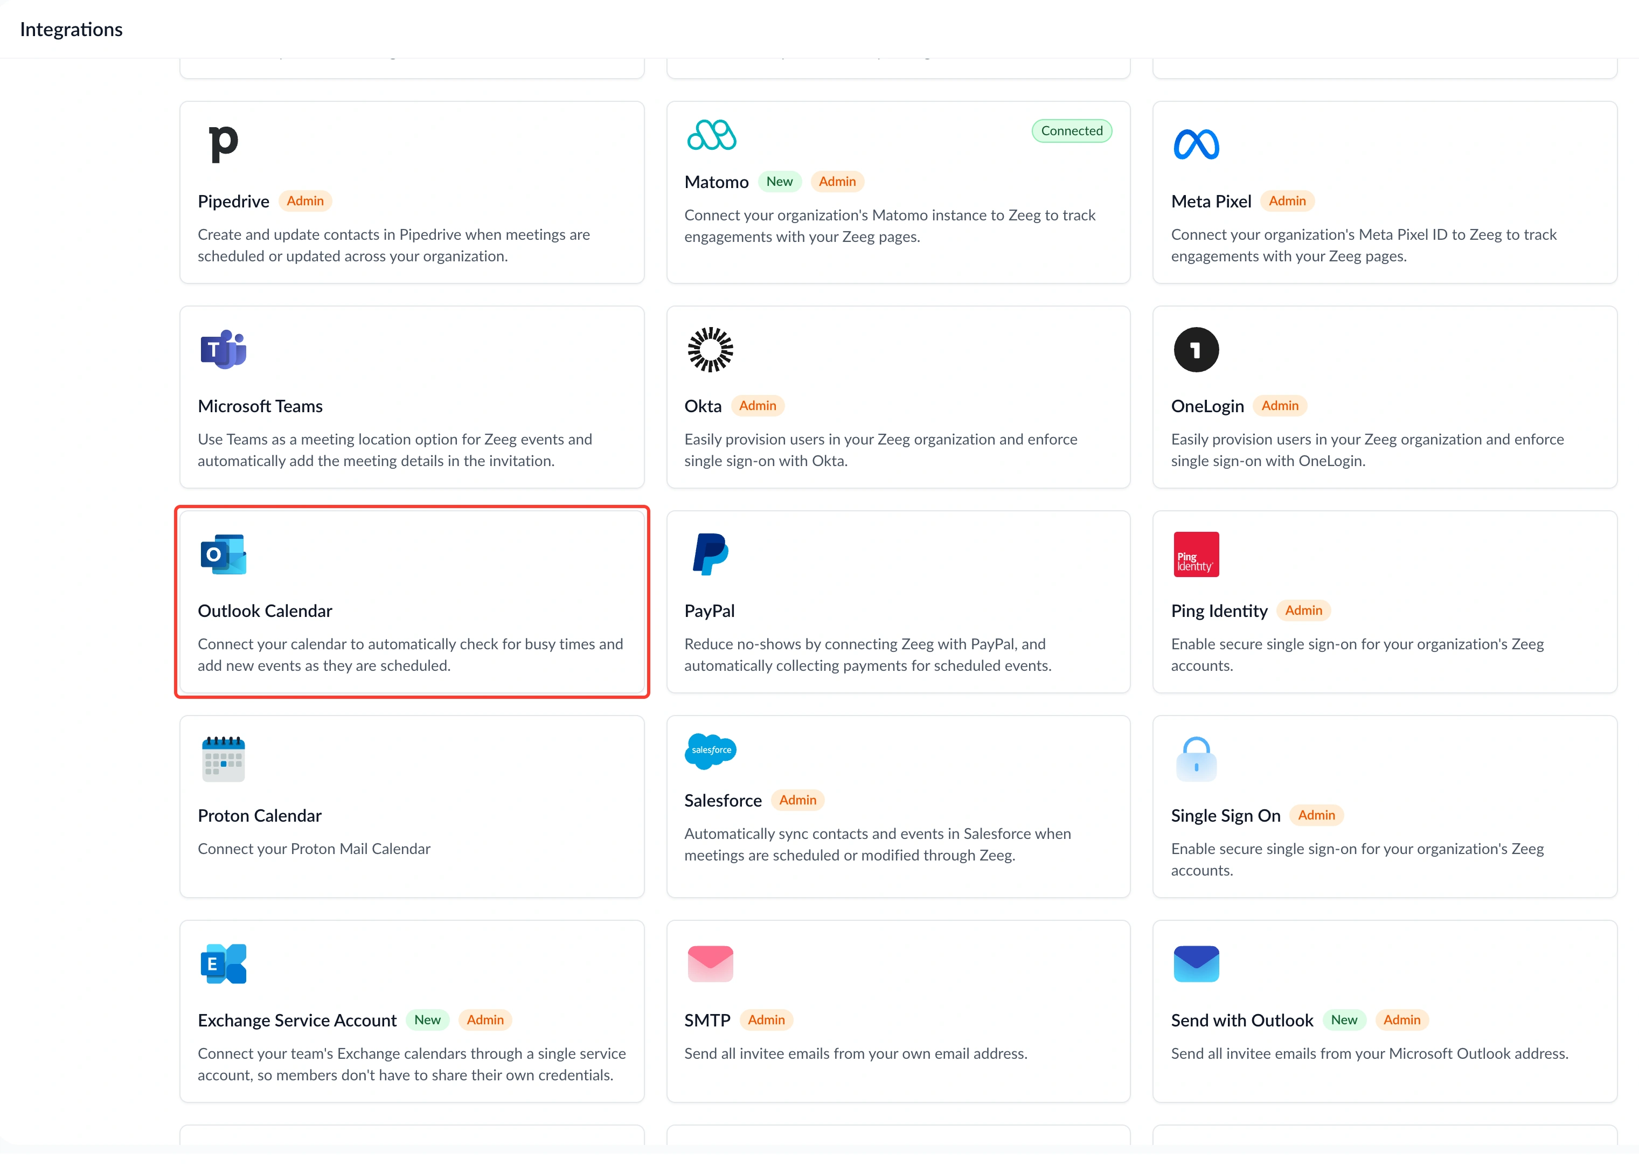Viewport: 1639px width, 1166px height.
Task: Open the Salesforce integration title
Action: point(722,800)
